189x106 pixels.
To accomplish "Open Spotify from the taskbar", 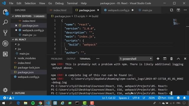I will 33,103.
